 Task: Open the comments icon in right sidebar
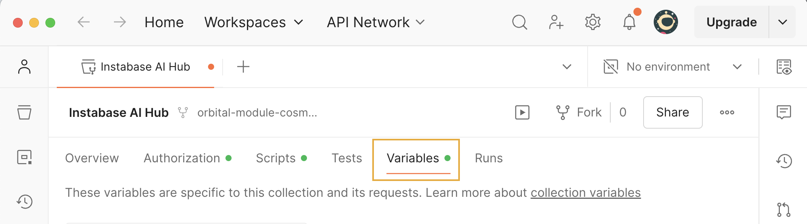[x=783, y=112]
